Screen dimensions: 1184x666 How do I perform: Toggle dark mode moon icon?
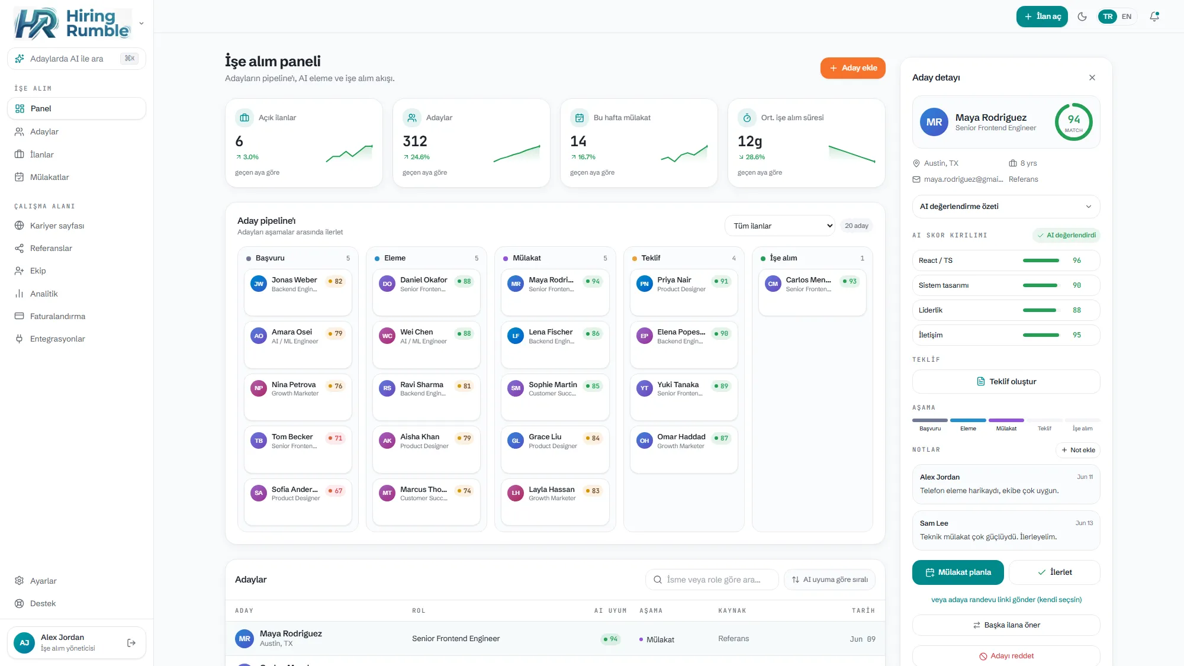click(x=1082, y=17)
